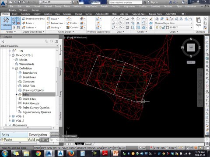
Task: Toggle GRID display in status bar
Action: coord(49,148)
